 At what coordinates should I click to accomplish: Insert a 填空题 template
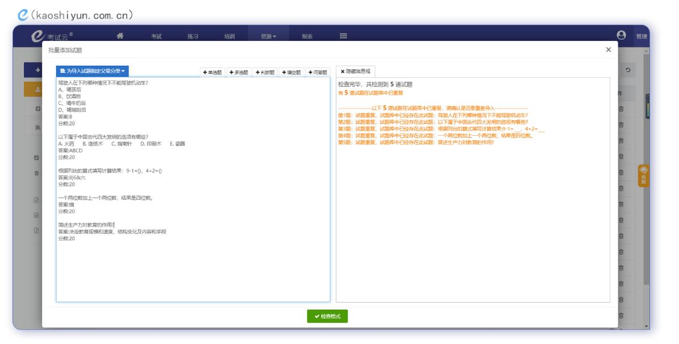click(291, 72)
